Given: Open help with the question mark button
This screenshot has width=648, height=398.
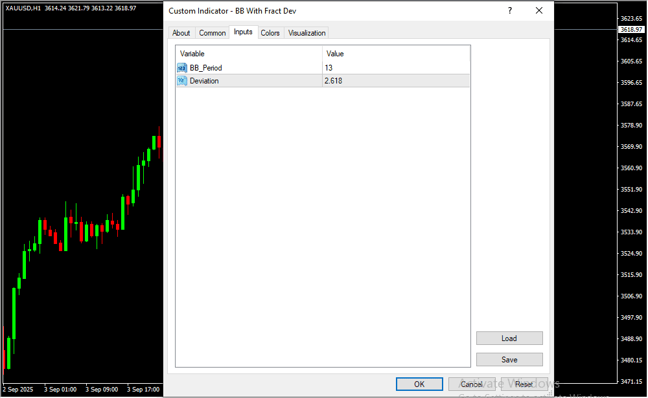Looking at the screenshot, I should click(510, 11).
